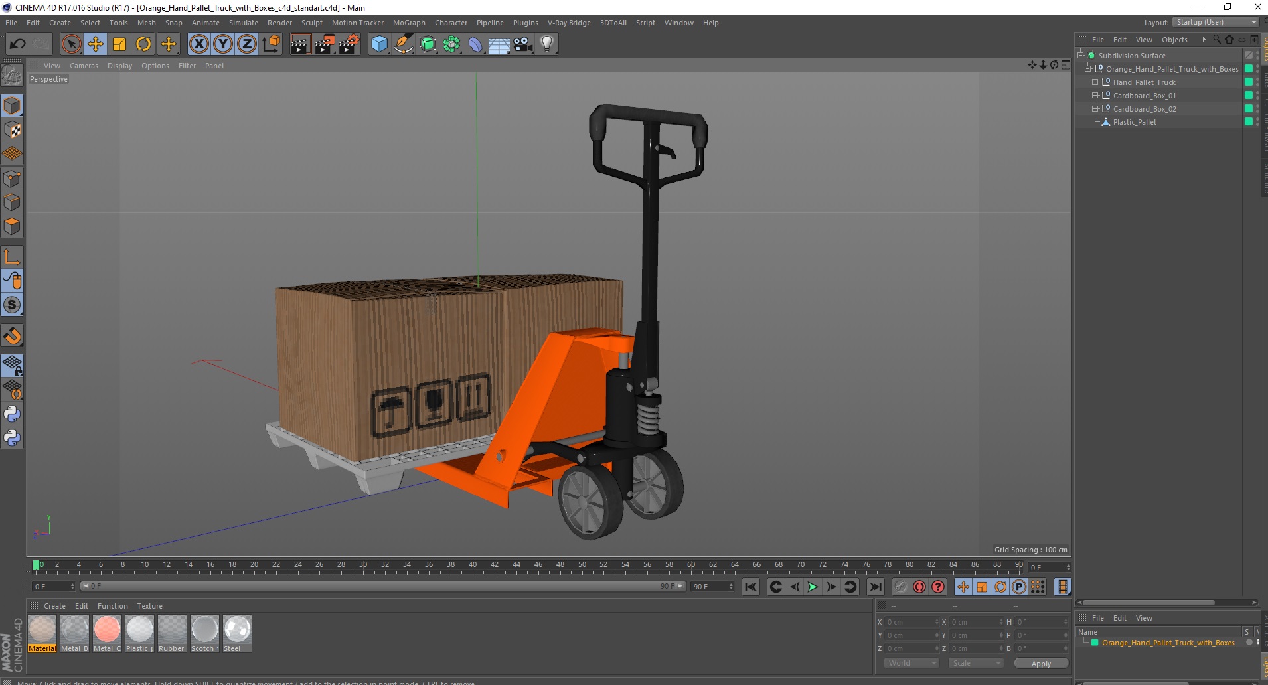1268x685 pixels.
Task: Open the Simulate menu
Action: point(244,23)
